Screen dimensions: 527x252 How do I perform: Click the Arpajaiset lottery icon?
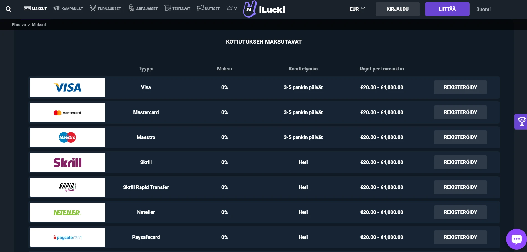[x=131, y=8]
